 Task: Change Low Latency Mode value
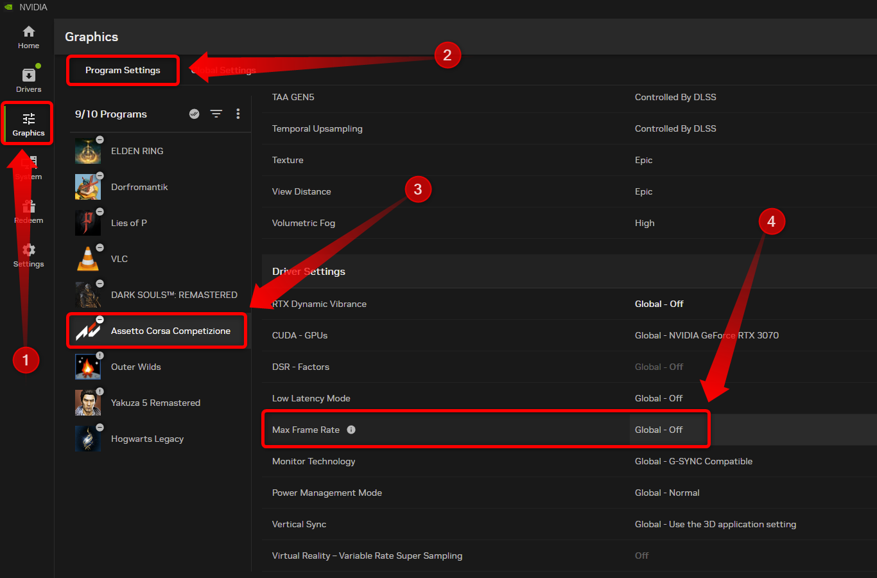659,398
